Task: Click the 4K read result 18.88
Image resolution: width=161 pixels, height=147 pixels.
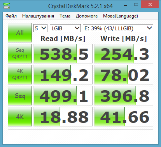Action: 63,117
